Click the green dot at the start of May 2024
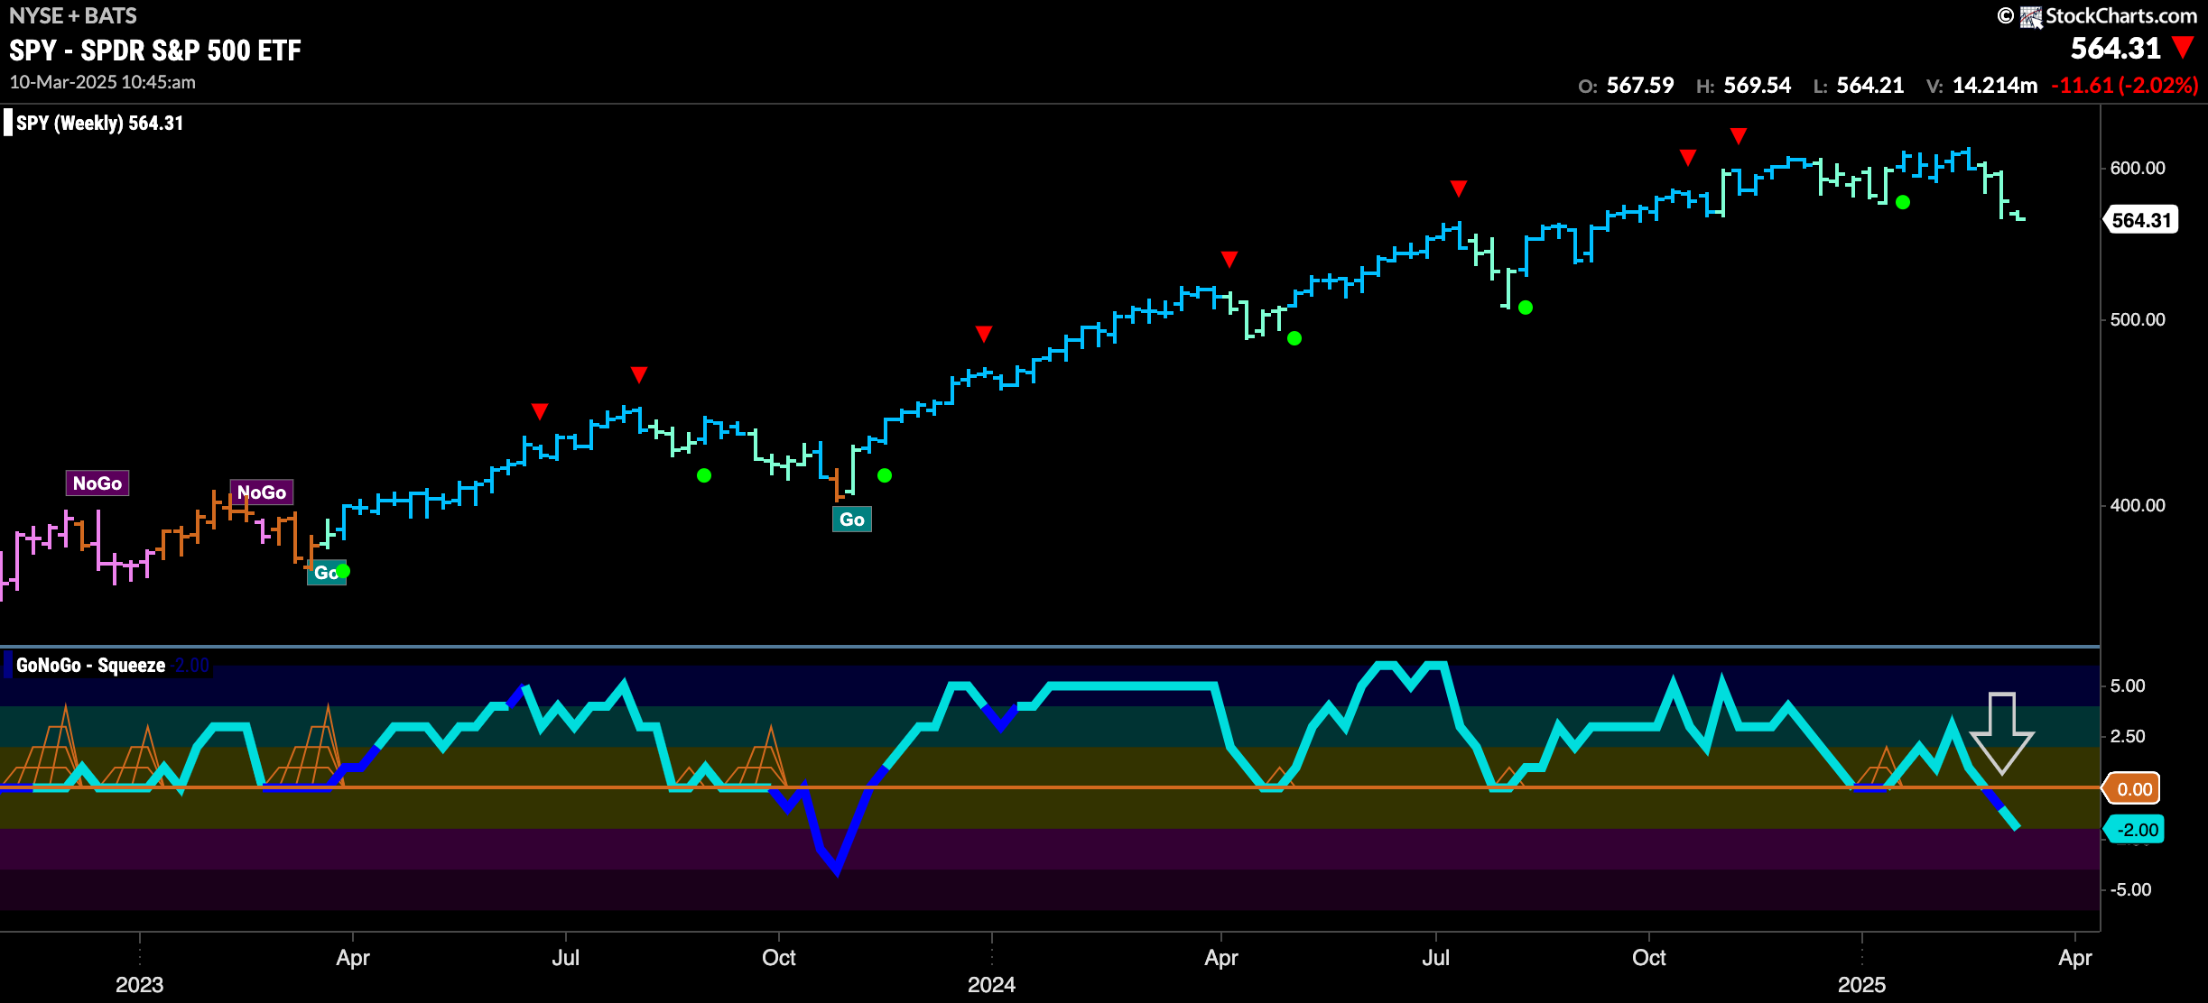Image resolution: width=2208 pixels, height=1003 pixels. pyautogui.click(x=1294, y=338)
